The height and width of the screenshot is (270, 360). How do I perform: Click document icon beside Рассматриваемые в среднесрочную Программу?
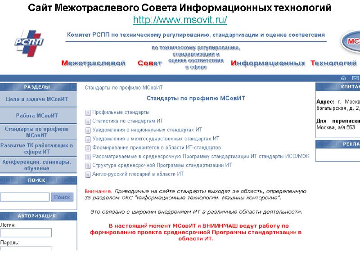pyautogui.click(x=88, y=157)
